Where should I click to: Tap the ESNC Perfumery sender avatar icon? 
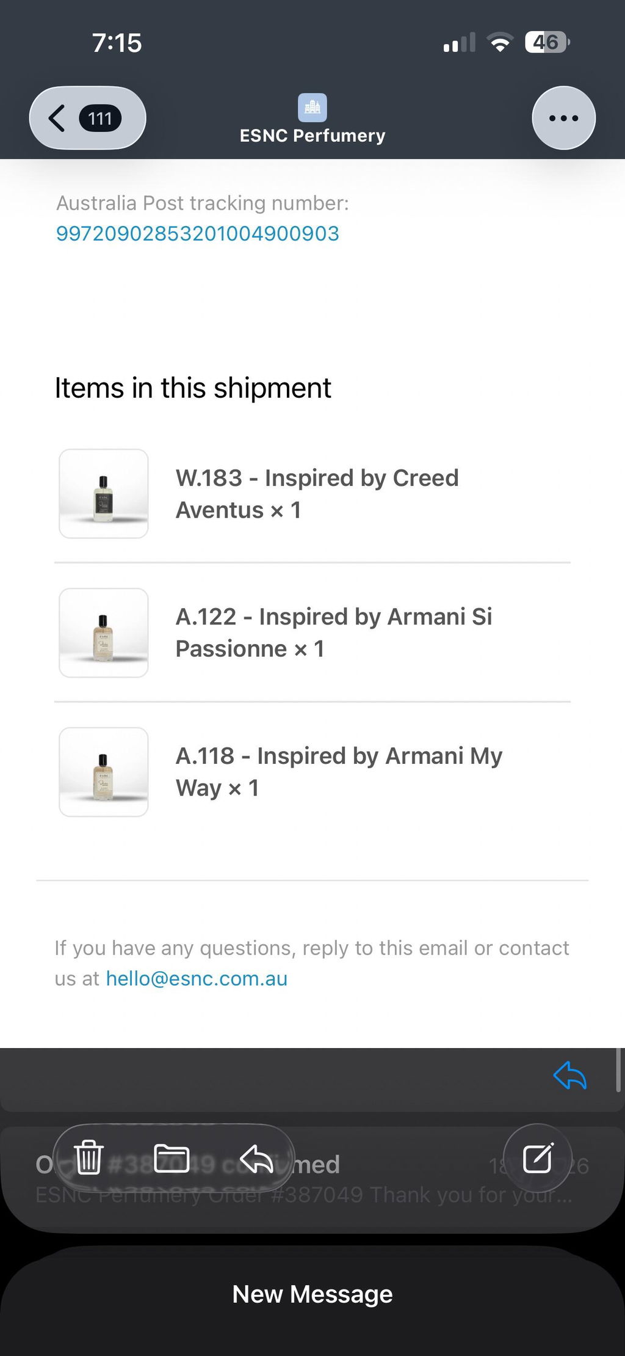312,108
